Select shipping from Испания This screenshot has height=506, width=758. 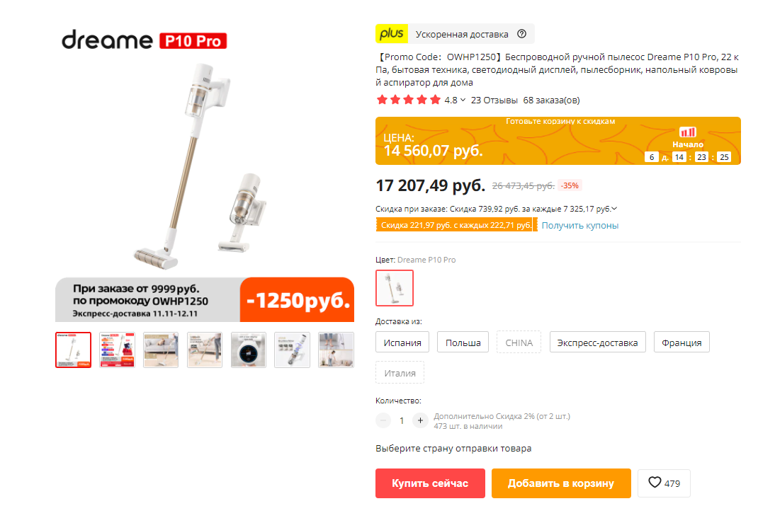tap(402, 343)
